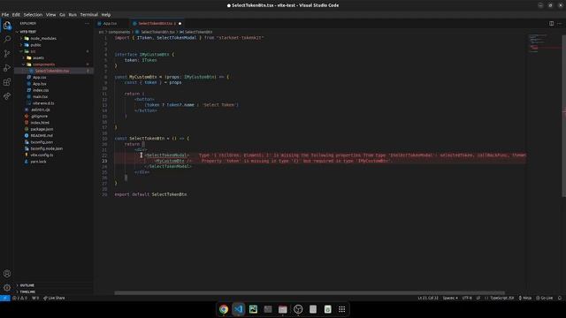The width and height of the screenshot is (566, 318).
Task: Open the Run menu
Action: click(x=73, y=15)
